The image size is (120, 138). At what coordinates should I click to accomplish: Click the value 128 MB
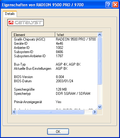61,89
